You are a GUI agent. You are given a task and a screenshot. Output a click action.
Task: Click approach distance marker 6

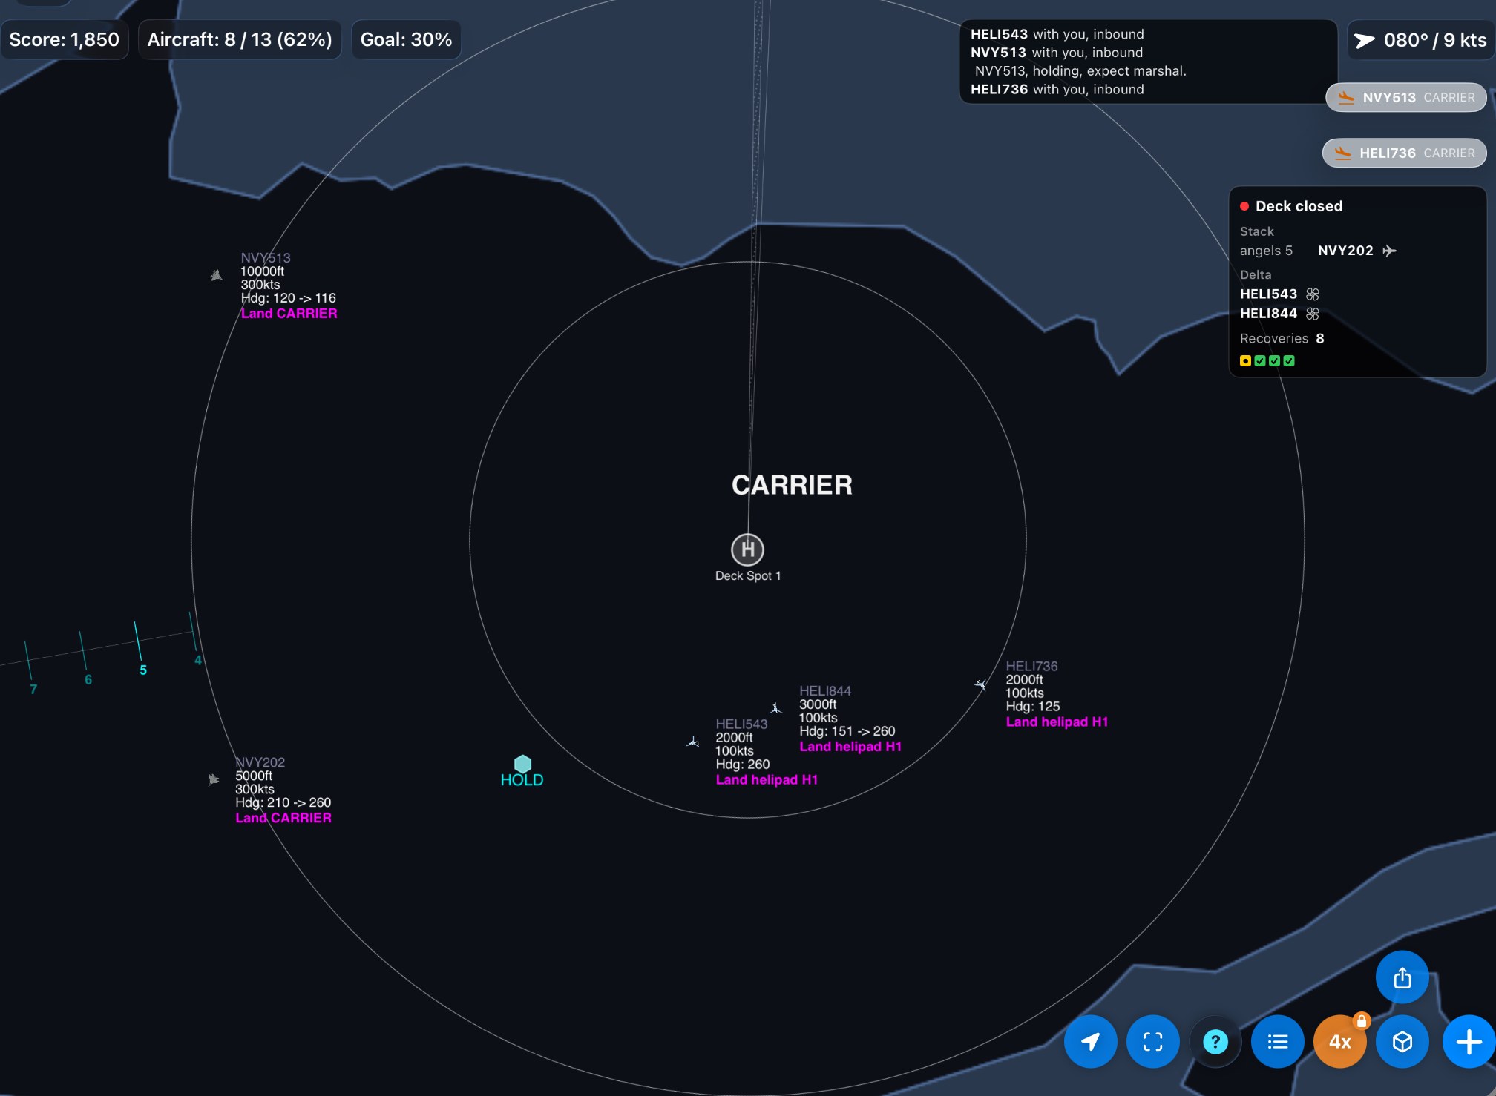point(88,680)
